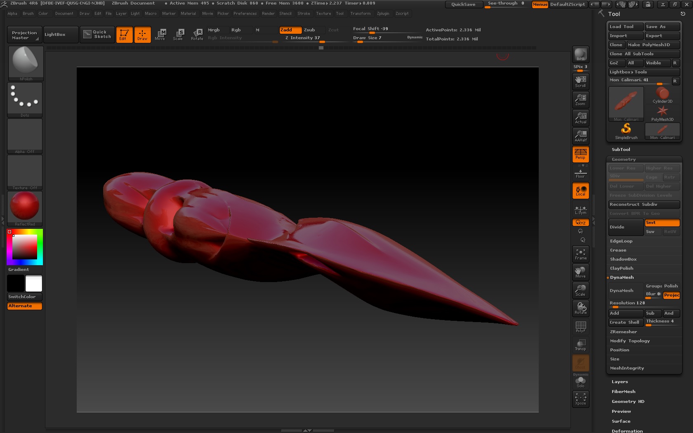Viewport: 693px width, 433px height.
Task: Disable the Zadd mode
Action: click(290, 30)
